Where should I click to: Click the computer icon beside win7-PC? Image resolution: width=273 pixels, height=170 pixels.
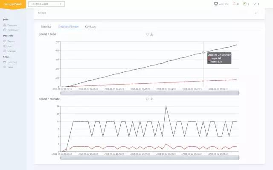coord(216,4)
